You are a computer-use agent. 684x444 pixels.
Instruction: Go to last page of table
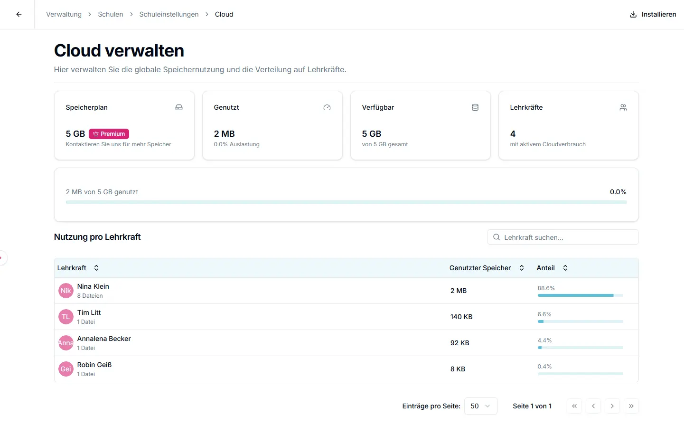(631, 406)
